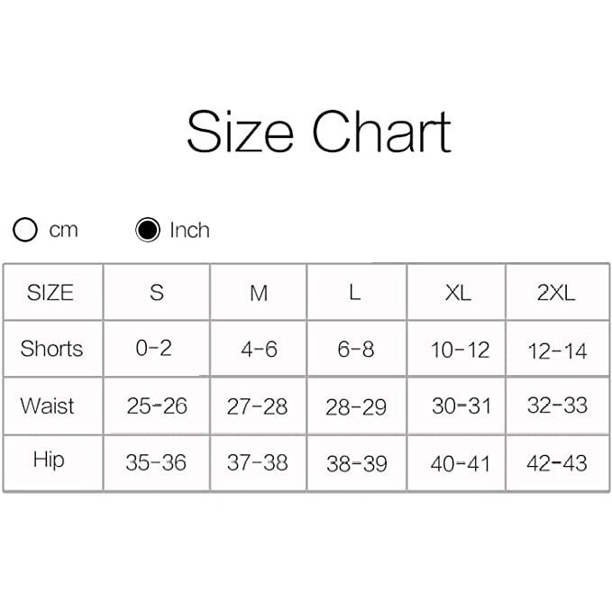
Task: Select the M size column header
Action: coord(259,293)
